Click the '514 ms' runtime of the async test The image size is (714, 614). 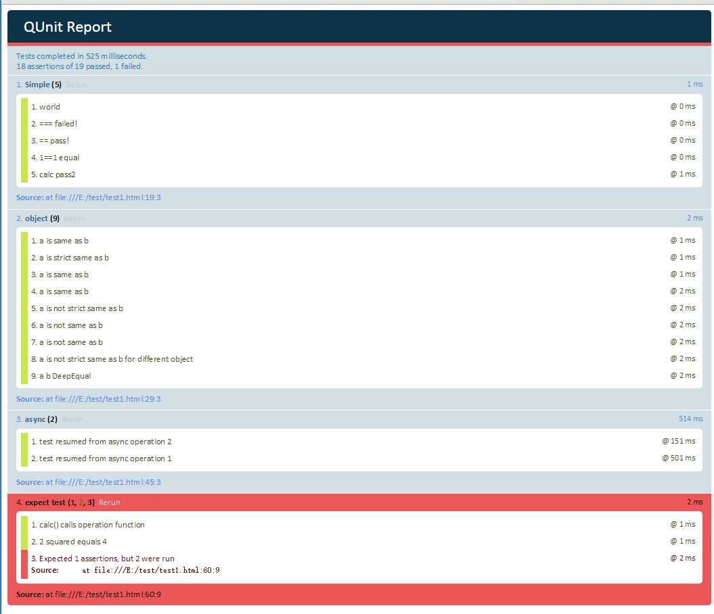click(x=690, y=419)
